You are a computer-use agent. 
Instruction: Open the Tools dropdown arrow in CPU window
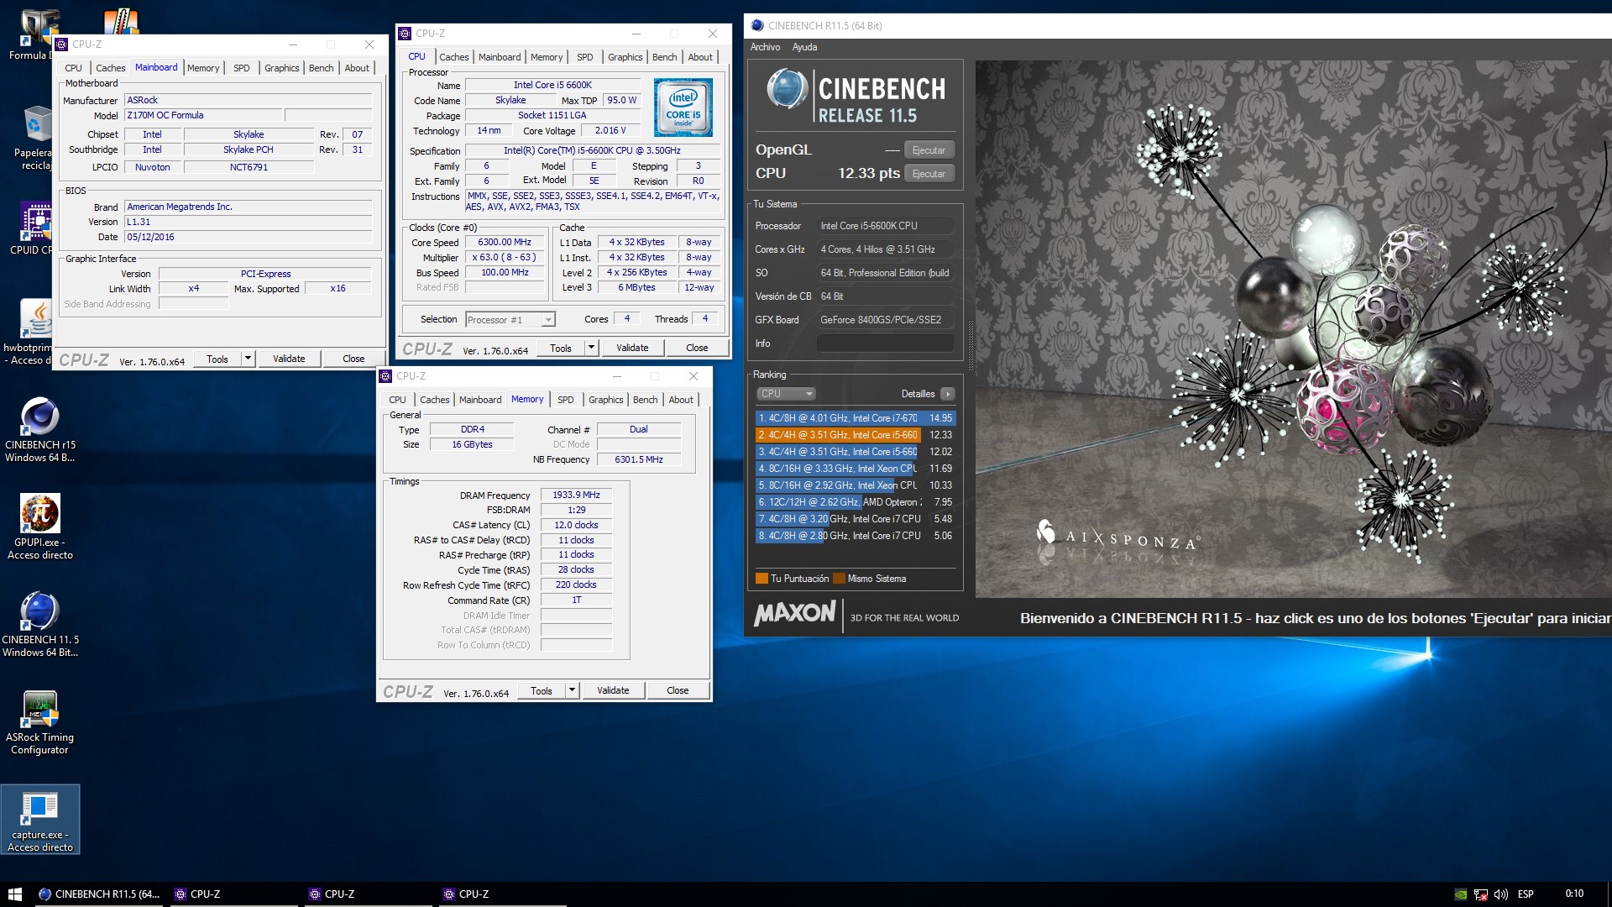[591, 348]
